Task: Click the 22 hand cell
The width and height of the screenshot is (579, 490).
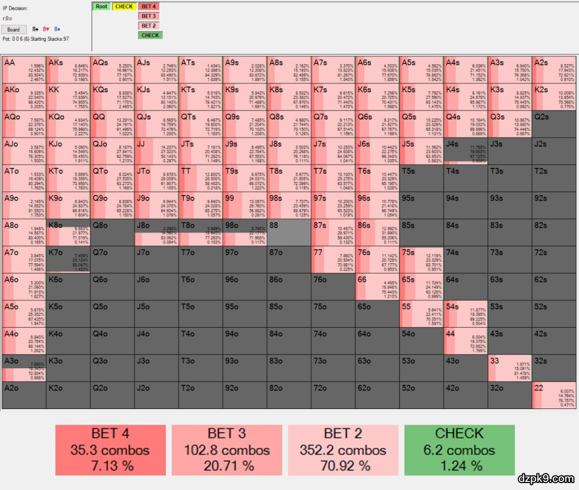Action: (554, 395)
